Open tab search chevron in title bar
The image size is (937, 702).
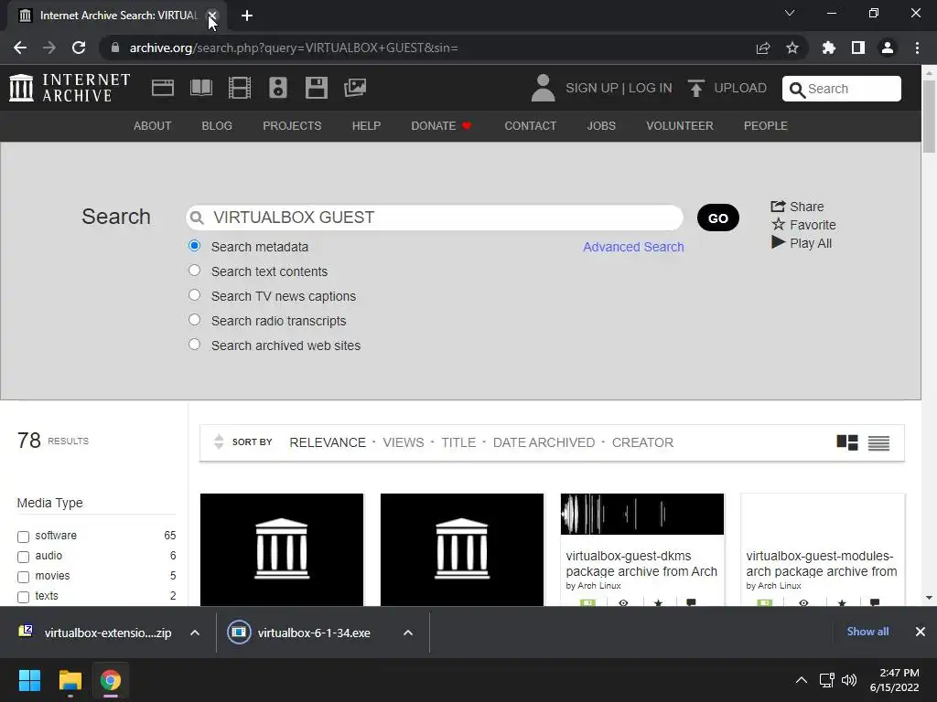coord(790,13)
